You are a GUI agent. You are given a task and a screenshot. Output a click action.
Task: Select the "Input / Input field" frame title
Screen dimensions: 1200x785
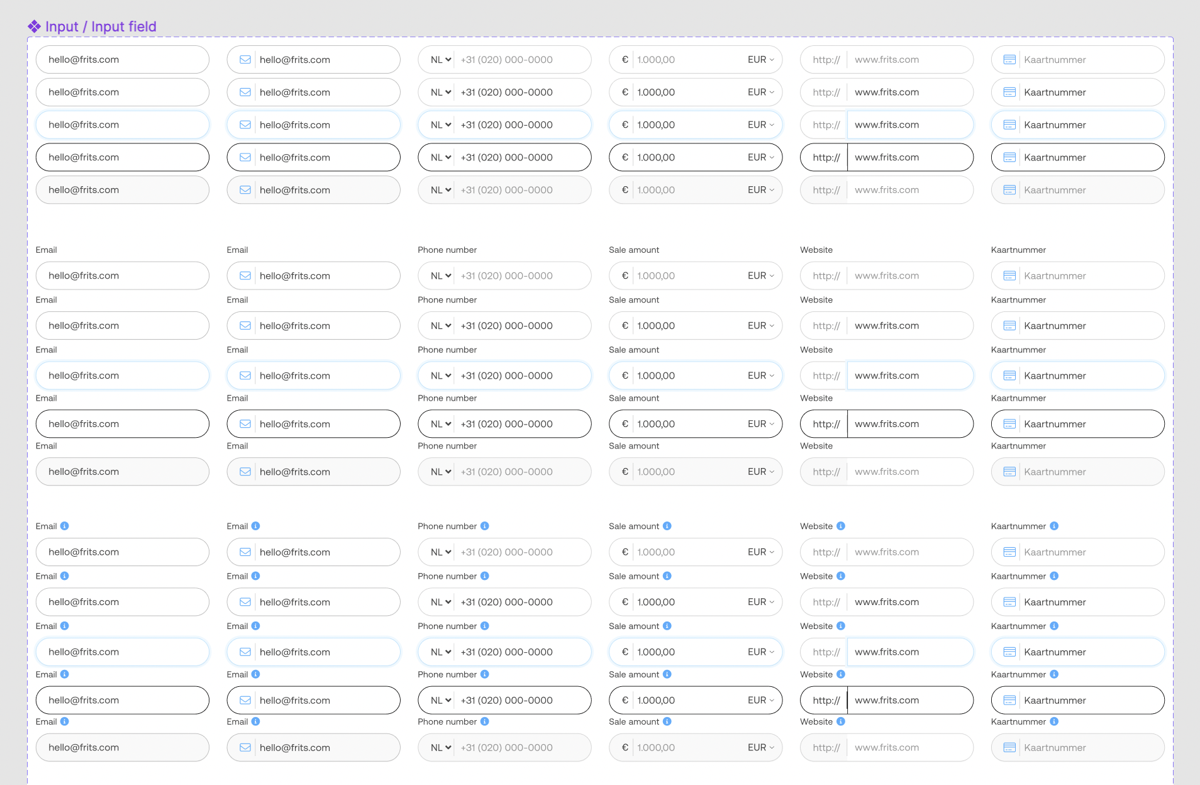101,26
